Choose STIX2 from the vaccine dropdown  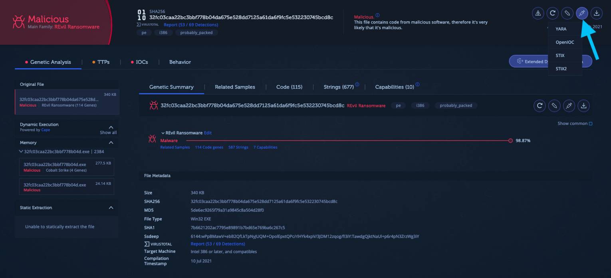[x=561, y=69]
